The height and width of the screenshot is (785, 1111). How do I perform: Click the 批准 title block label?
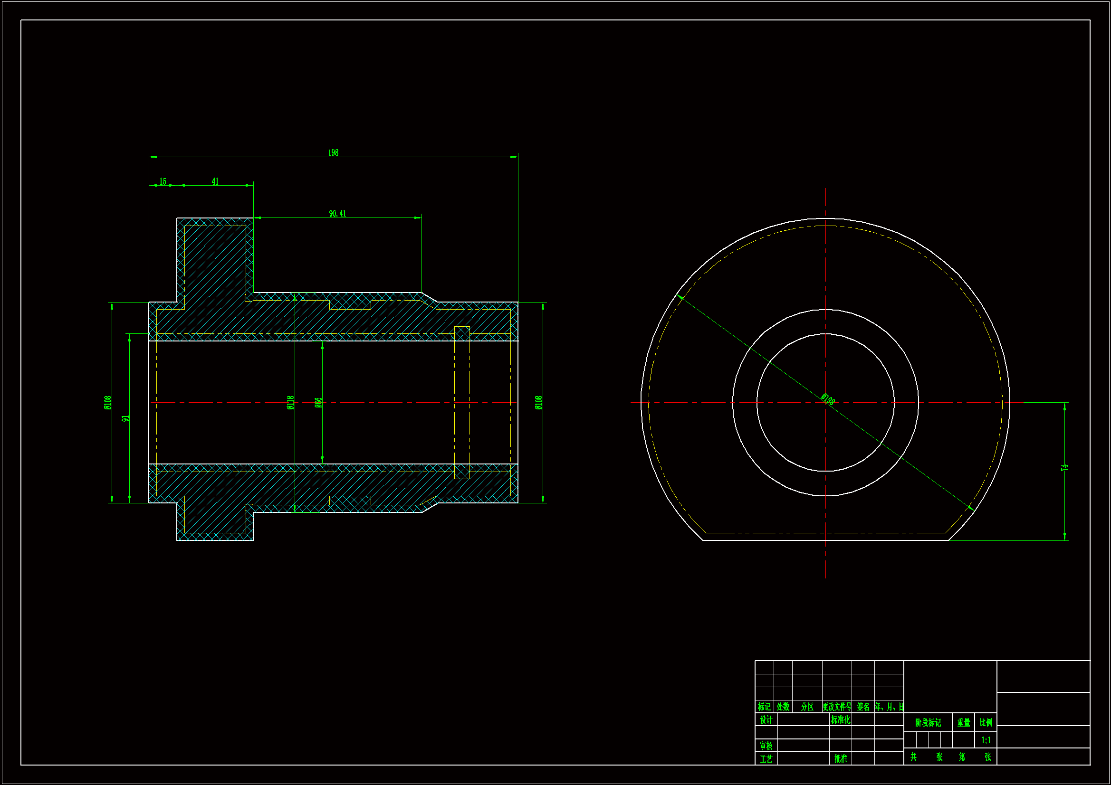click(841, 759)
